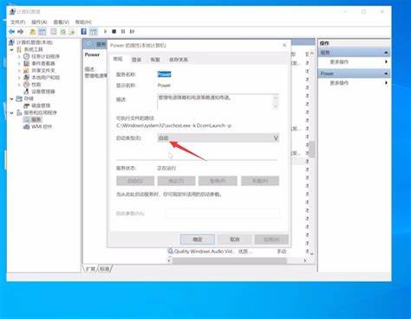Screen dimensions: 411x319
Task: Select 事件查看器 in the tree
Action: 43,63
